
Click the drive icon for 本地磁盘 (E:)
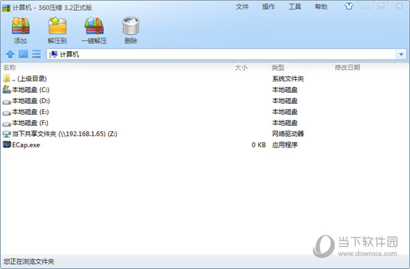7,113
